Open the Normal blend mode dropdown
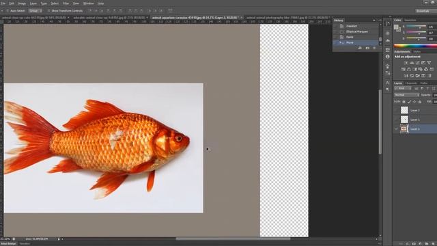 coord(407,95)
